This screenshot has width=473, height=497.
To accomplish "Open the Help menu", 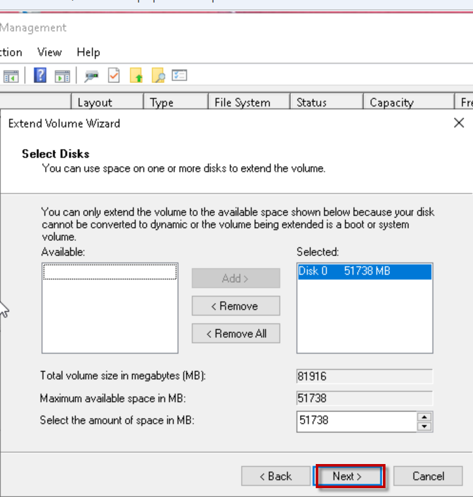I will point(88,52).
